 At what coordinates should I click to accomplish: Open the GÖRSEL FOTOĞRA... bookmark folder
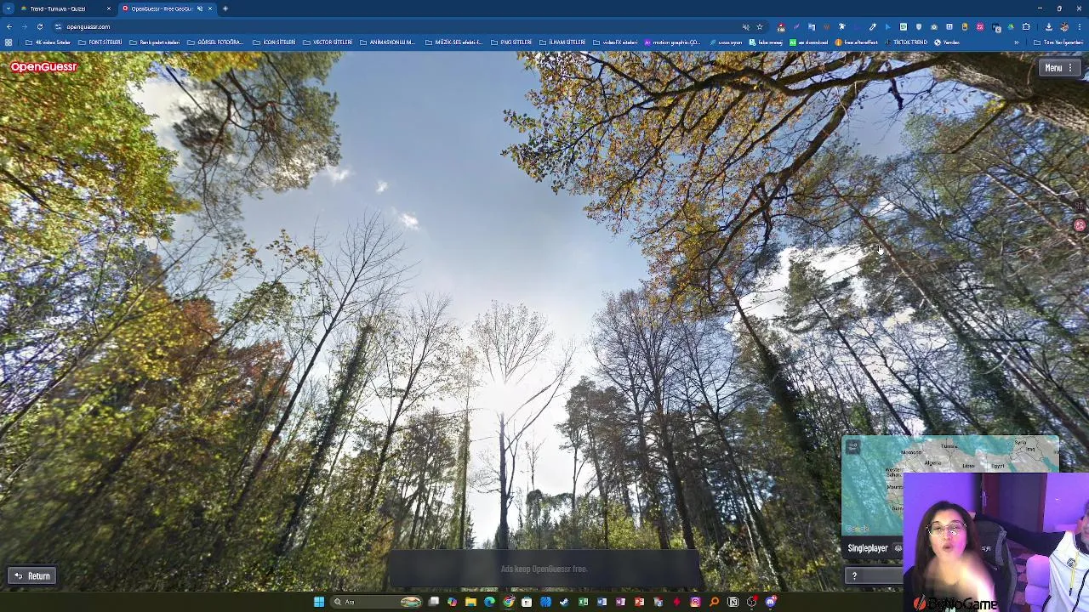tap(215, 42)
